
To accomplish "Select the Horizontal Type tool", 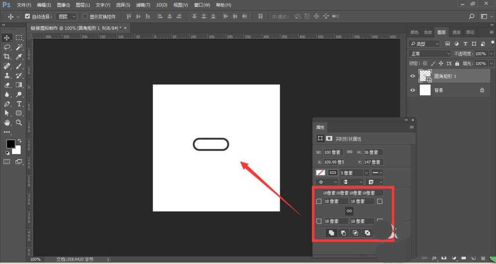I will point(19,104).
